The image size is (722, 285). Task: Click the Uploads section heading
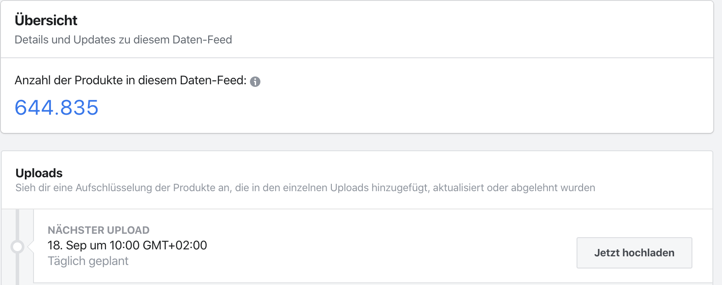pyautogui.click(x=39, y=173)
